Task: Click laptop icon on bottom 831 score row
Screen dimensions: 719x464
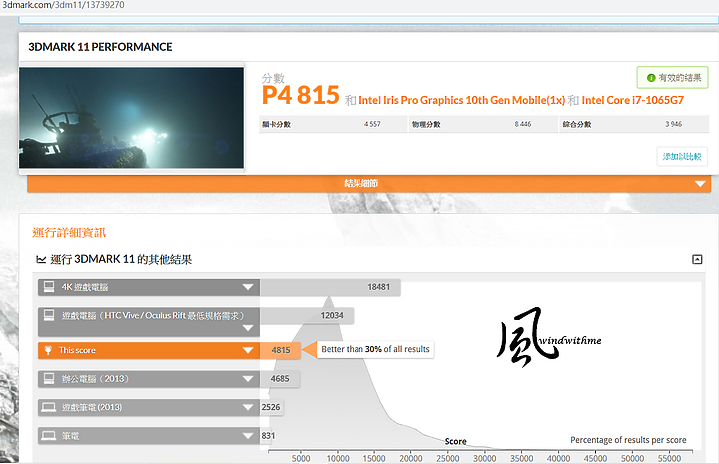Action: [x=49, y=436]
